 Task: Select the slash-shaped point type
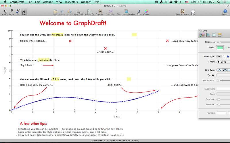click(224, 56)
